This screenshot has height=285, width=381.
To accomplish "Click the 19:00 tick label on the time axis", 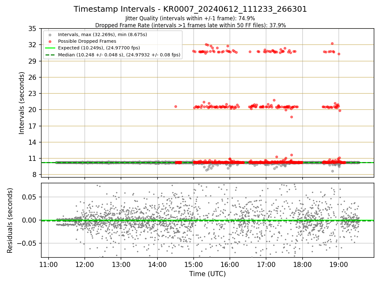I will (x=338, y=264).
